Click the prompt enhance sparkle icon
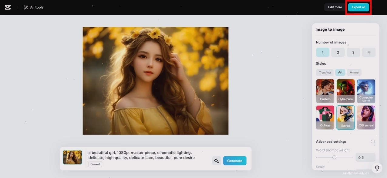Screen dimensions: 387x178 tap(217, 161)
